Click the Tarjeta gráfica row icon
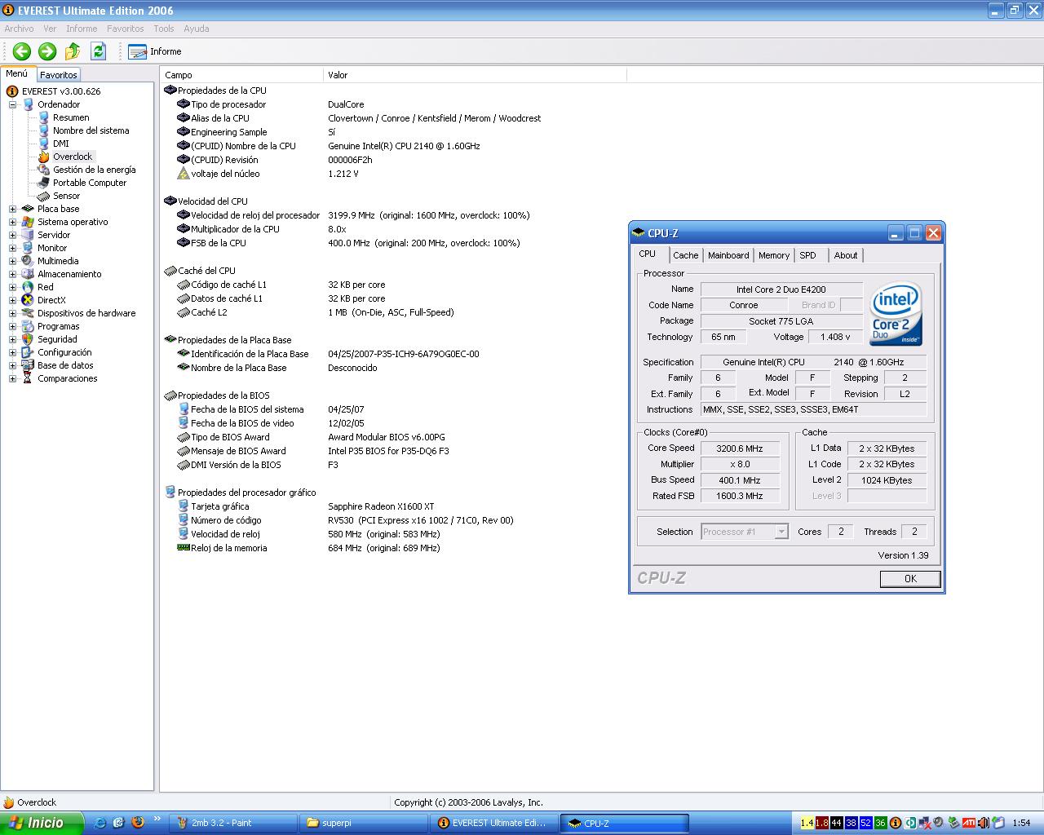1044x835 pixels. (x=184, y=506)
